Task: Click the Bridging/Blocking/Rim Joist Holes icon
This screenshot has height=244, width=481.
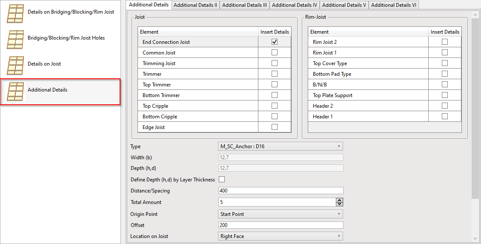Action: 15,39
